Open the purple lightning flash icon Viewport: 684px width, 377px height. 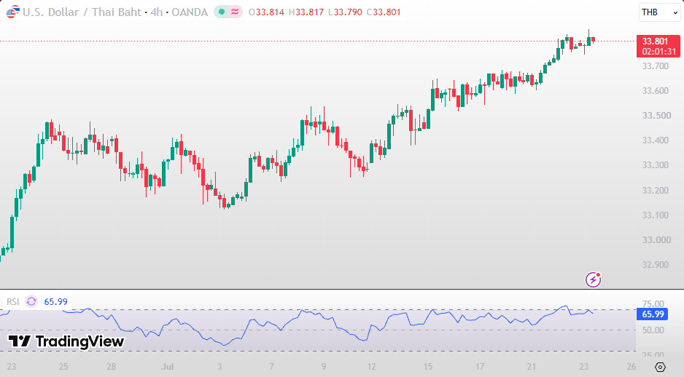pyautogui.click(x=594, y=279)
